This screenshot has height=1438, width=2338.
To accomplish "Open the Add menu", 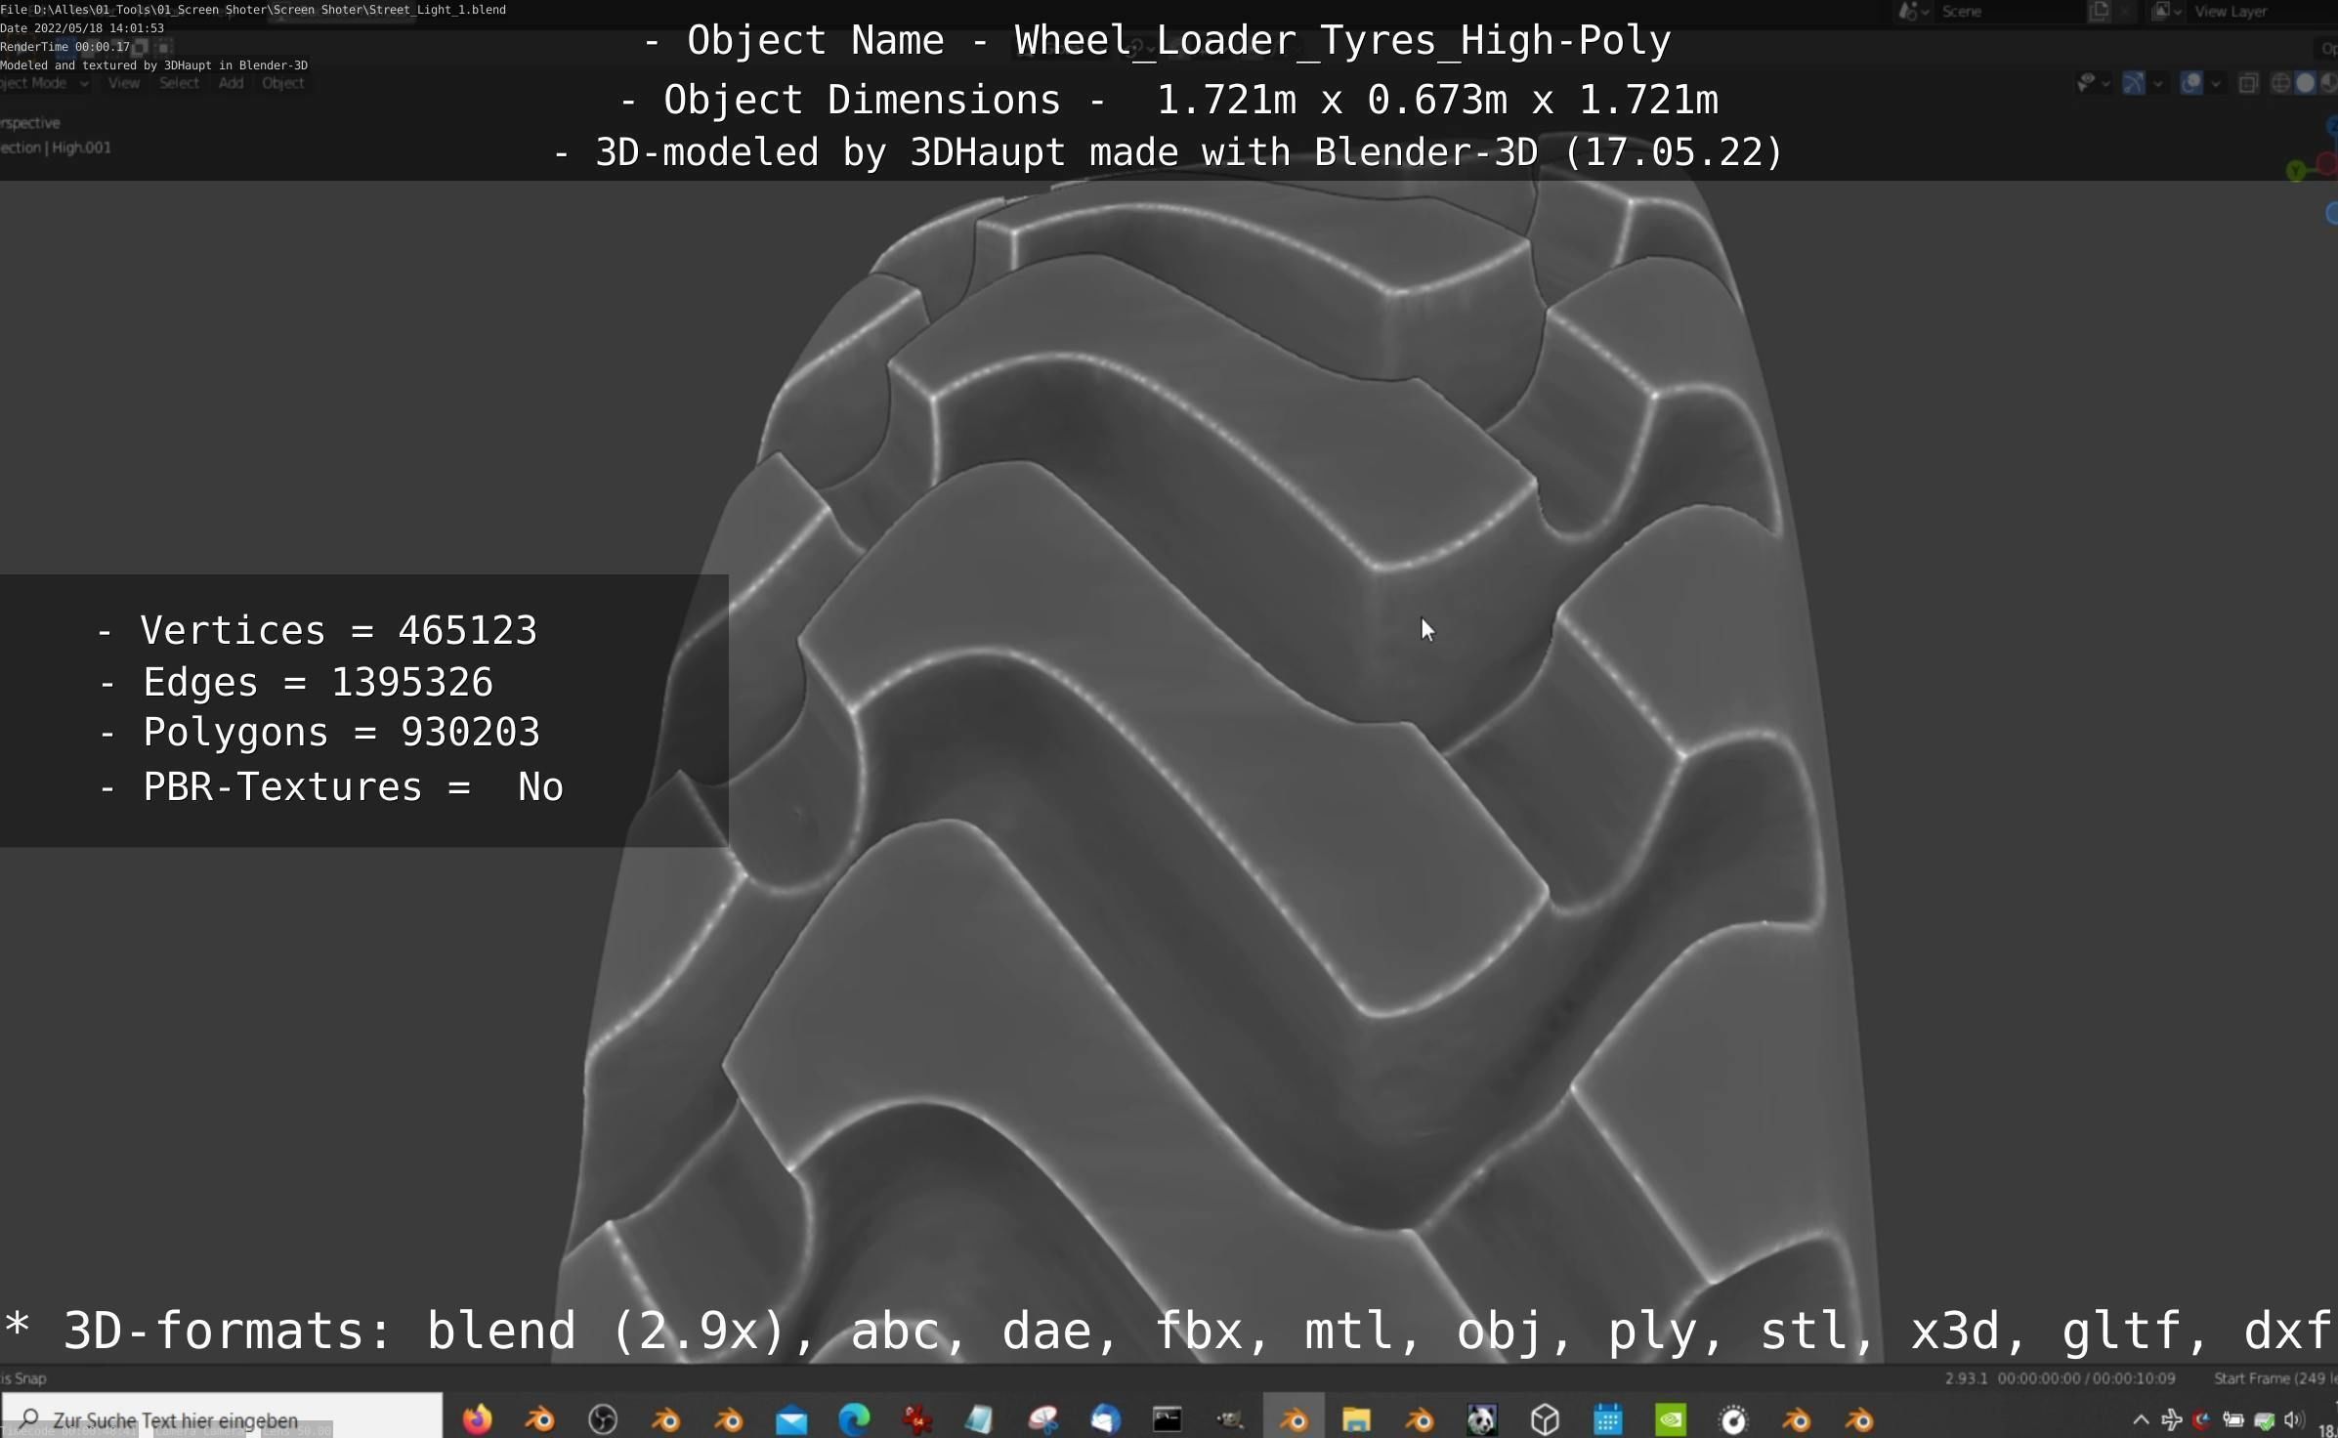I will tap(231, 83).
